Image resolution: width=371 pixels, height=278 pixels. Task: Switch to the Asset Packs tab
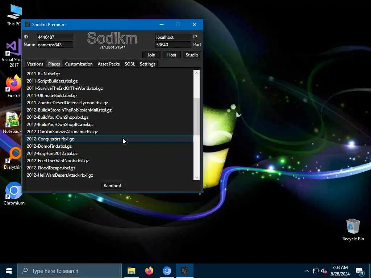point(109,64)
